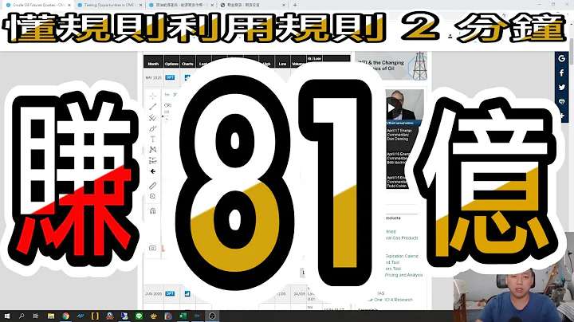Select the zoom in magnifier tool
Viewport: 574px width, 322px height.
click(x=152, y=197)
